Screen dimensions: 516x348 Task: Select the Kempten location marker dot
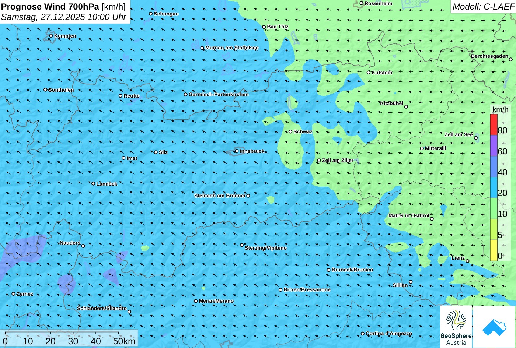(51, 36)
